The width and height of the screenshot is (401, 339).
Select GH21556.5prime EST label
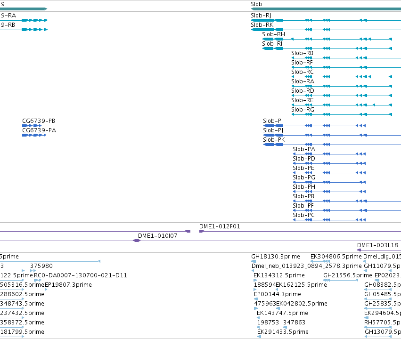[348, 275]
